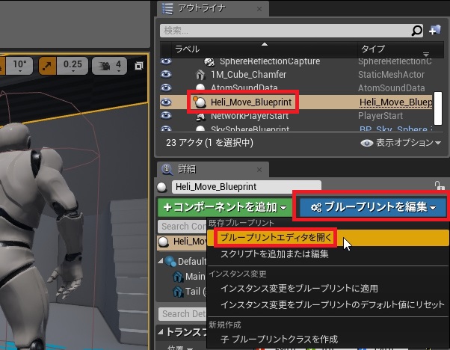Click the AtomSoundData sphere icon
Viewport: 450px width, 350px height.
(200, 87)
